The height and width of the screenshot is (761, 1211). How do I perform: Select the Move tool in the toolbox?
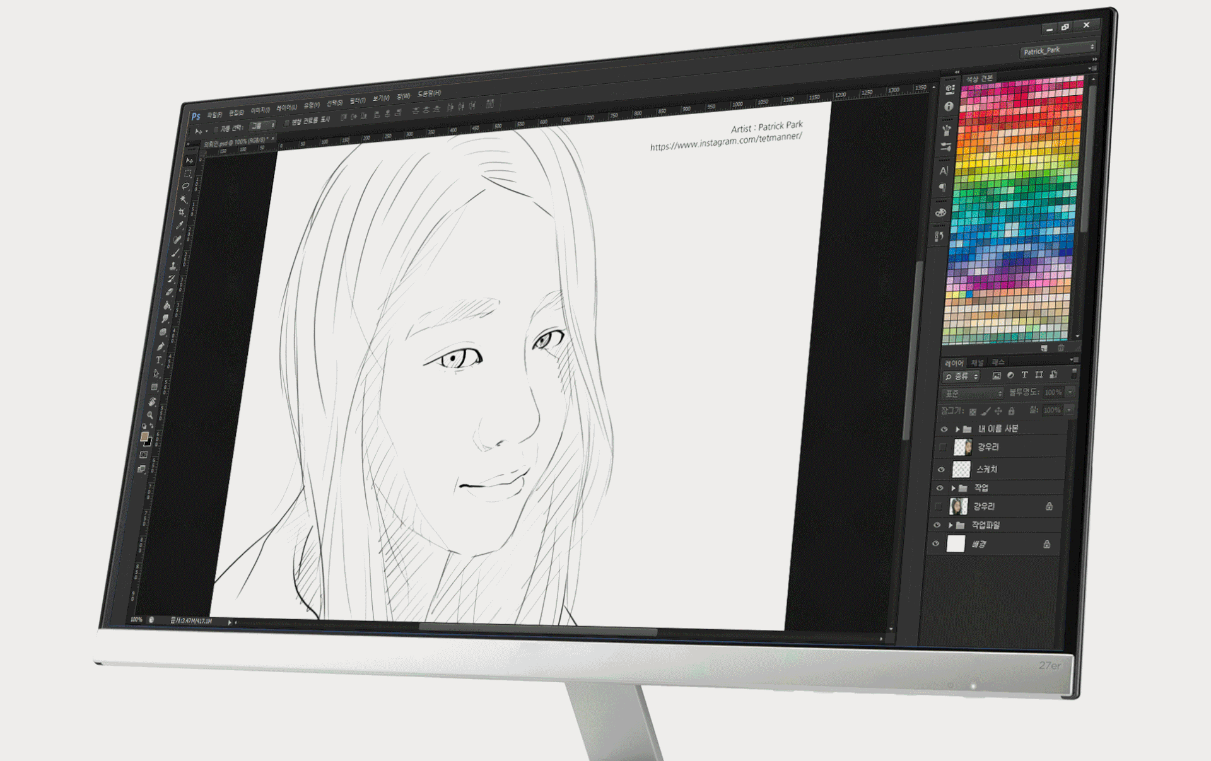click(x=189, y=160)
